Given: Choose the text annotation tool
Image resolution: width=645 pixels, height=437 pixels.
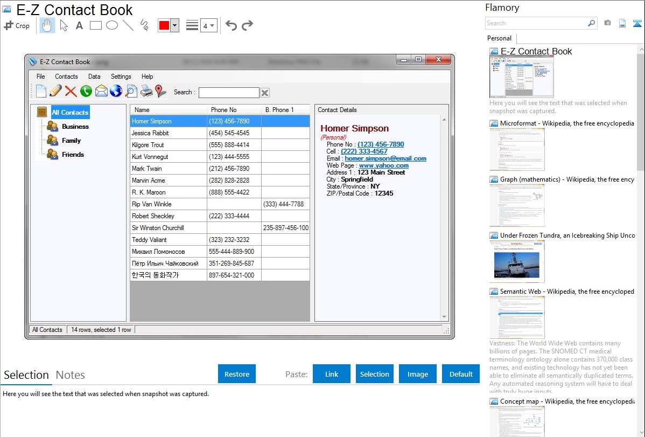Looking at the screenshot, I should point(79,25).
